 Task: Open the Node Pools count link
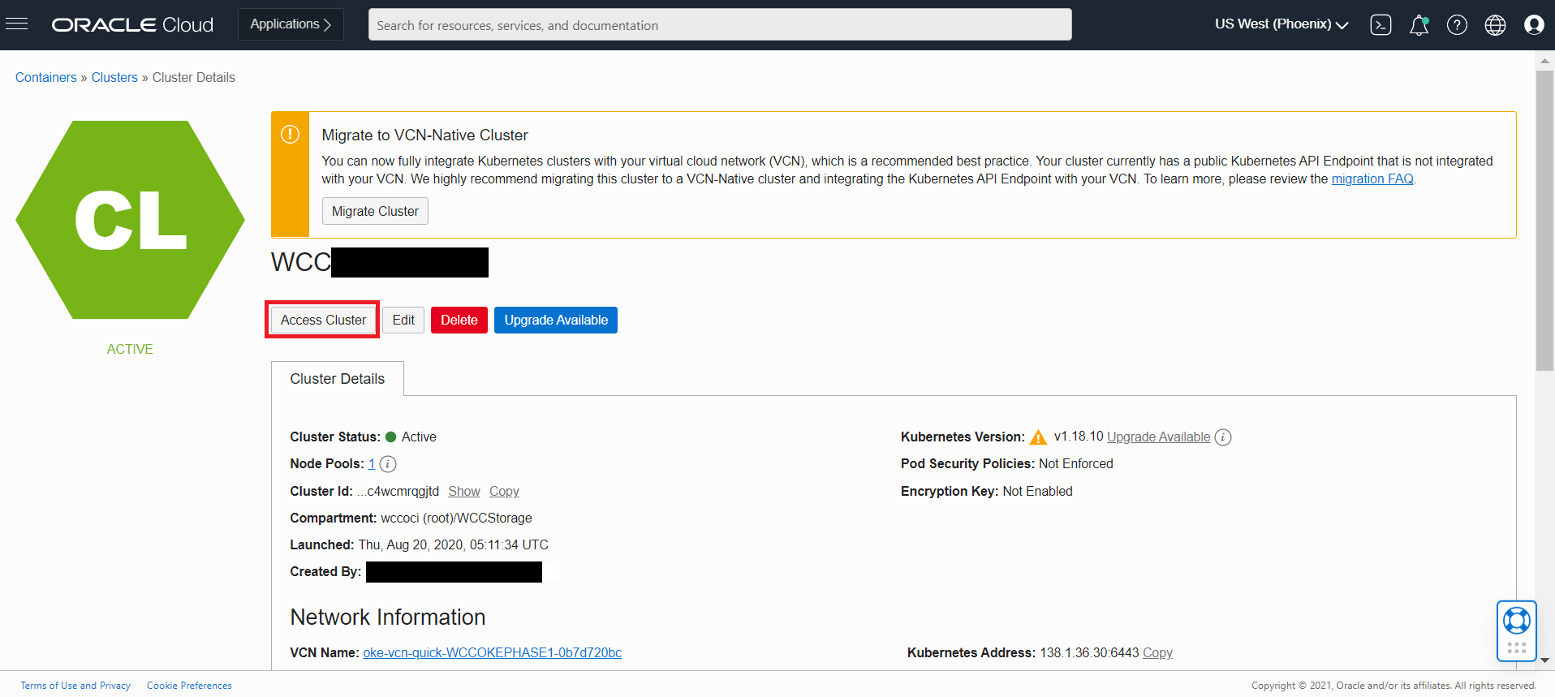(x=372, y=464)
